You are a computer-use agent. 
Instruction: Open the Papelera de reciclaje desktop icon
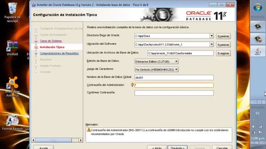[x=12, y=12]
